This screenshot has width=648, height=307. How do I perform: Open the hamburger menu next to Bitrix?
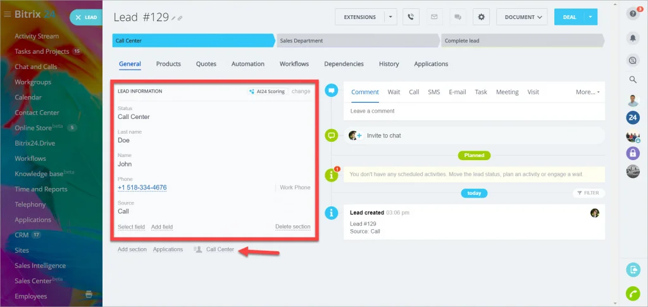pyautogui.click(x=7, y=15)
